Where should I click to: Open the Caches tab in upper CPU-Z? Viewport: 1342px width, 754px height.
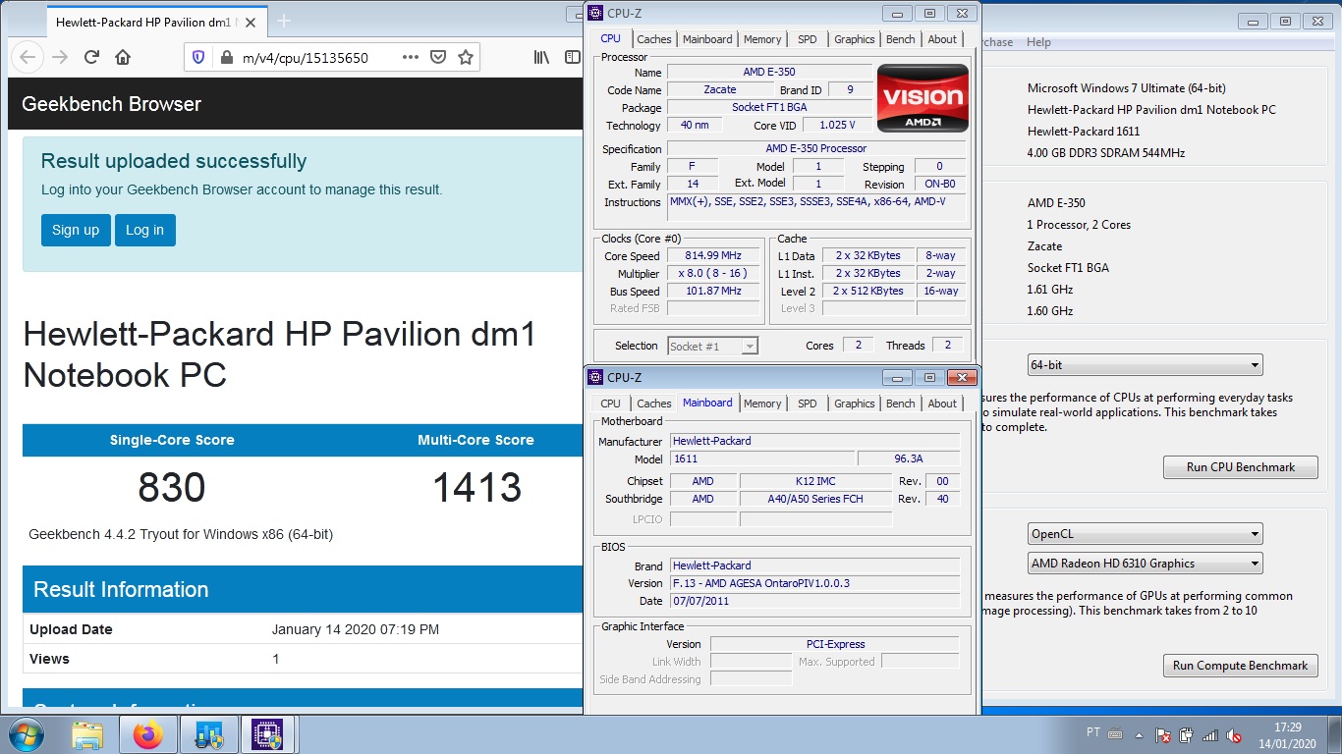coord(654,39)
